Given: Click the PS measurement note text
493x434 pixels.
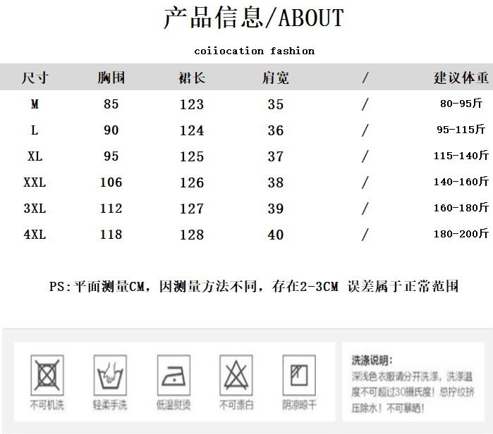Looking at the screenshot, I should [254, 286].
